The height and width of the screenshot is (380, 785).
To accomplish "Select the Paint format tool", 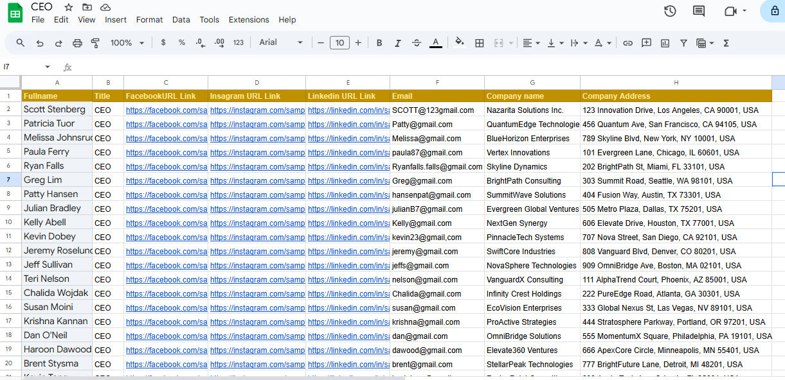I will [95, 43].
